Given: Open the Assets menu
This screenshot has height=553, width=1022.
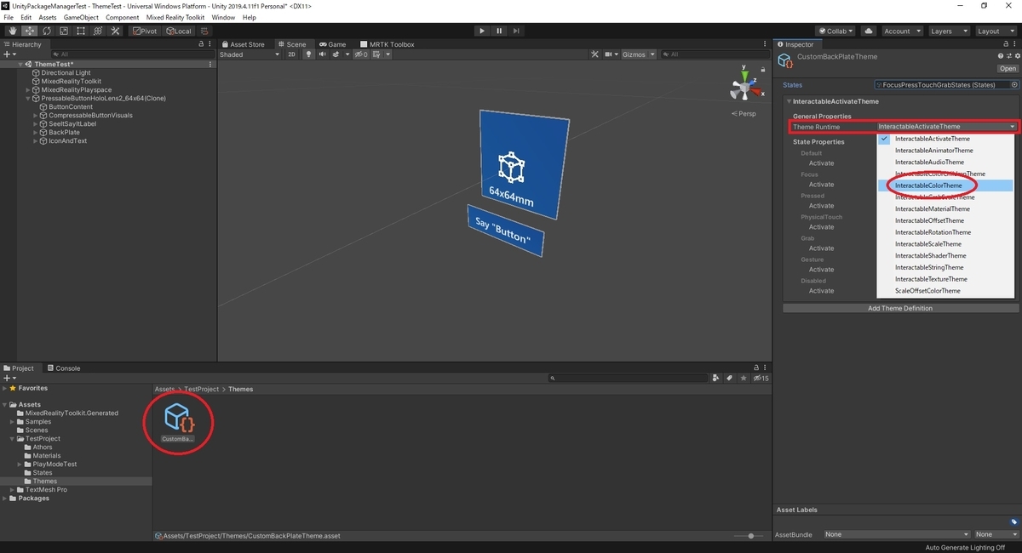Looking at the screenshot, I should click(48, 17).
